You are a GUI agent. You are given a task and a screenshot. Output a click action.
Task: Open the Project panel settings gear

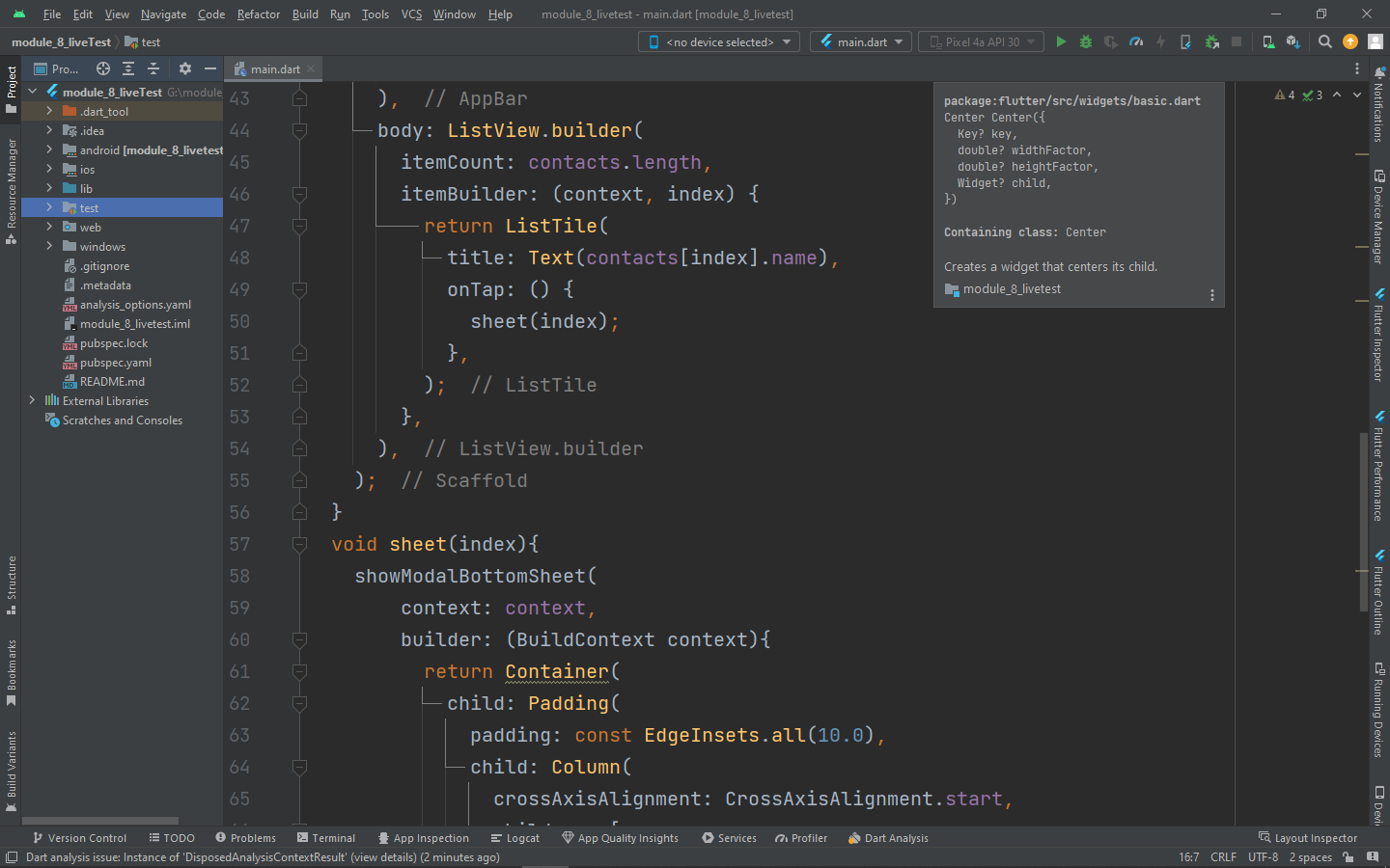tap(183, 68)
